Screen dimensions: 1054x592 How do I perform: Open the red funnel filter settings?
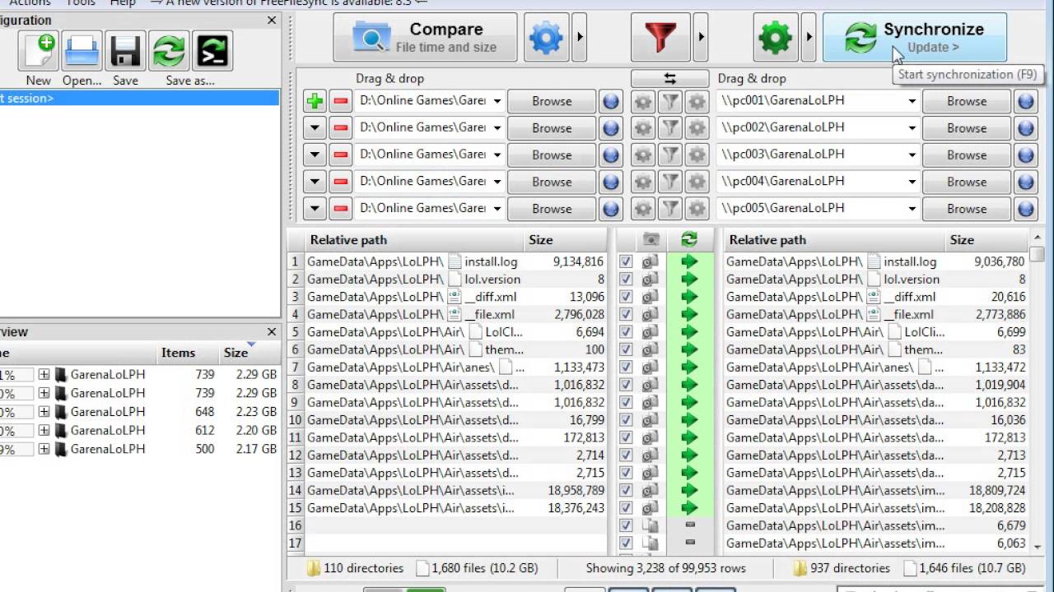tap(660, 38)
